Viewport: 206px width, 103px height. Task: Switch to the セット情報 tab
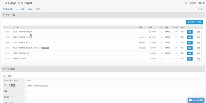[x=20, y=9]
